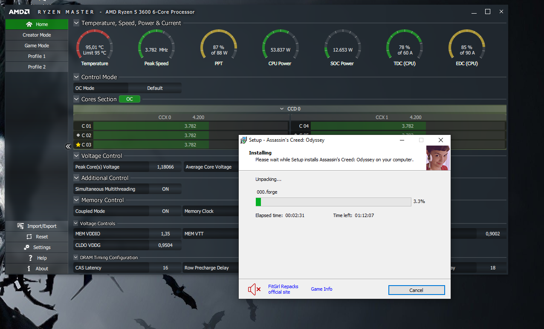The height and width of the screenshot is (329, 544).
Task: Click MEM VDDIO value 1,35
Action: coord(165,234)
